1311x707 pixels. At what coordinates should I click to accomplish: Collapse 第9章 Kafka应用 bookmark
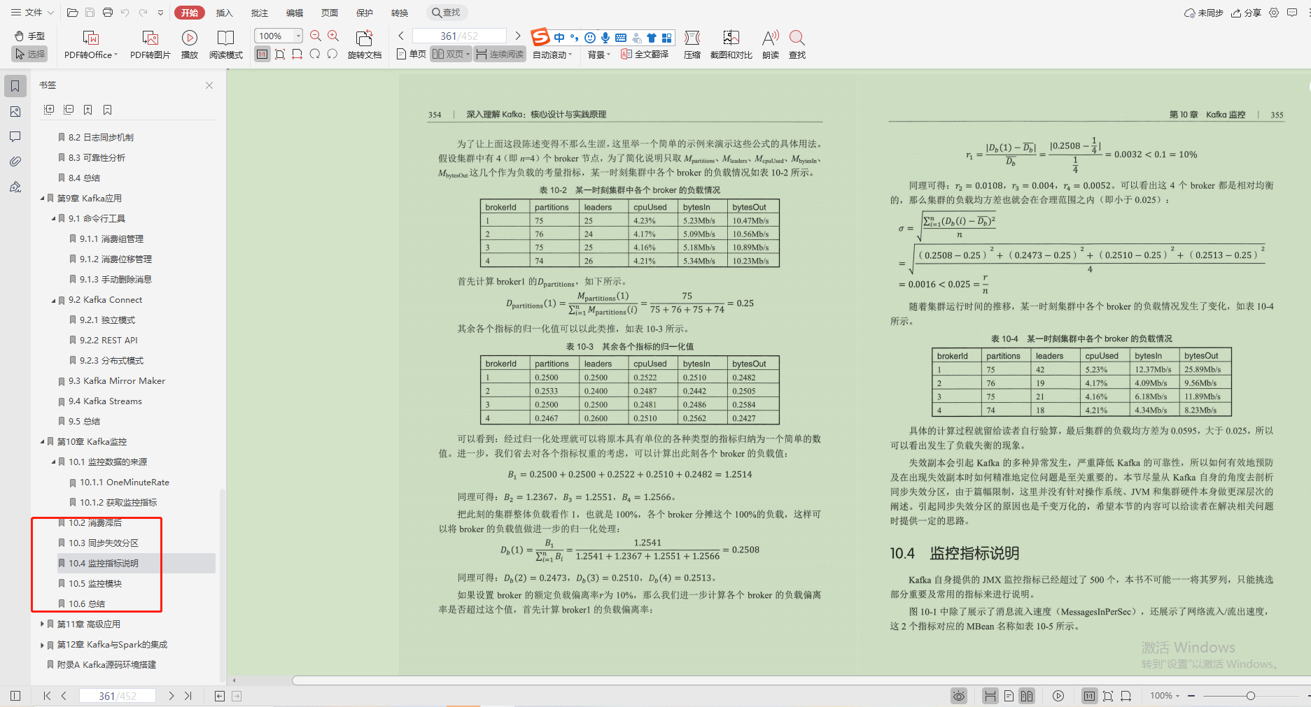tap(42, 199)
